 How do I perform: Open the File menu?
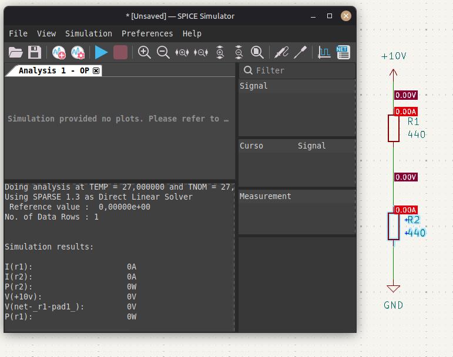tap(18, 33)
